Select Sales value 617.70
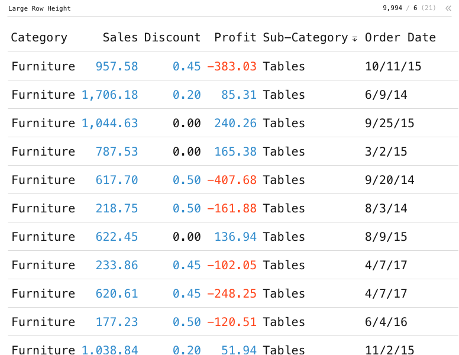459x355 pixels. coord(117,180)
